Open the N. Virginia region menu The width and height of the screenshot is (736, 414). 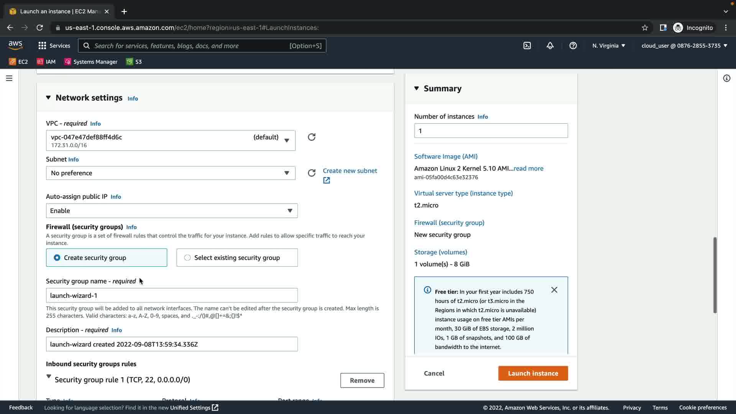pyautogui.click(x=608, y=46)
